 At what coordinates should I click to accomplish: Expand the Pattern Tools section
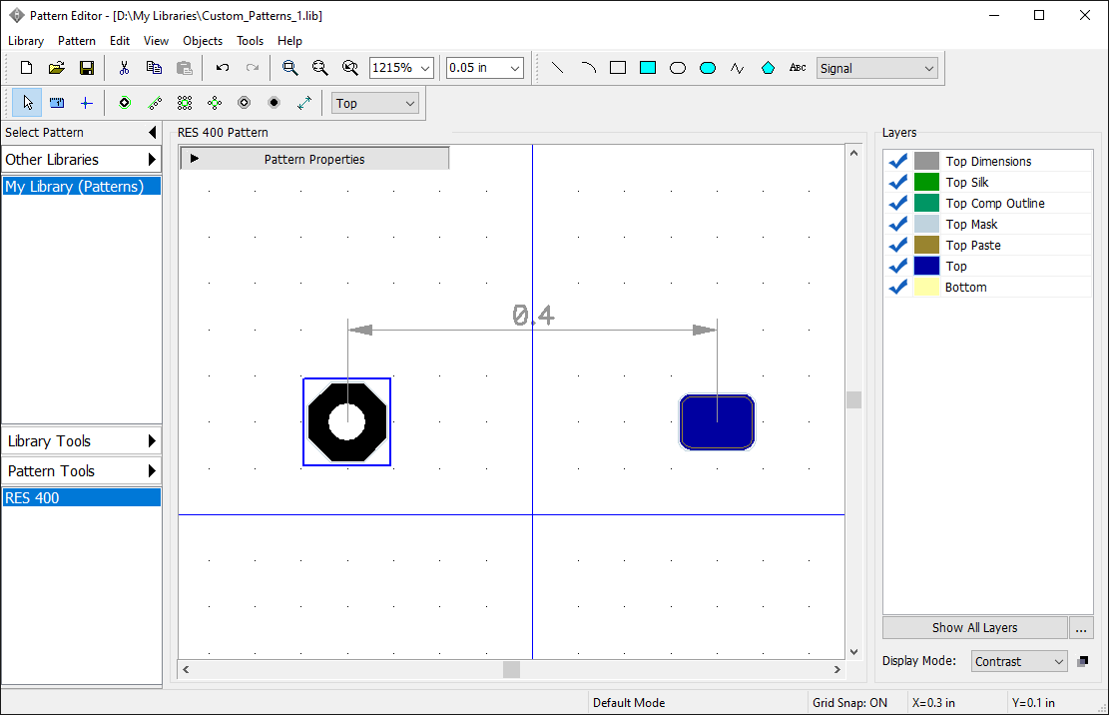pyautogui.click(x=81, y=471)
